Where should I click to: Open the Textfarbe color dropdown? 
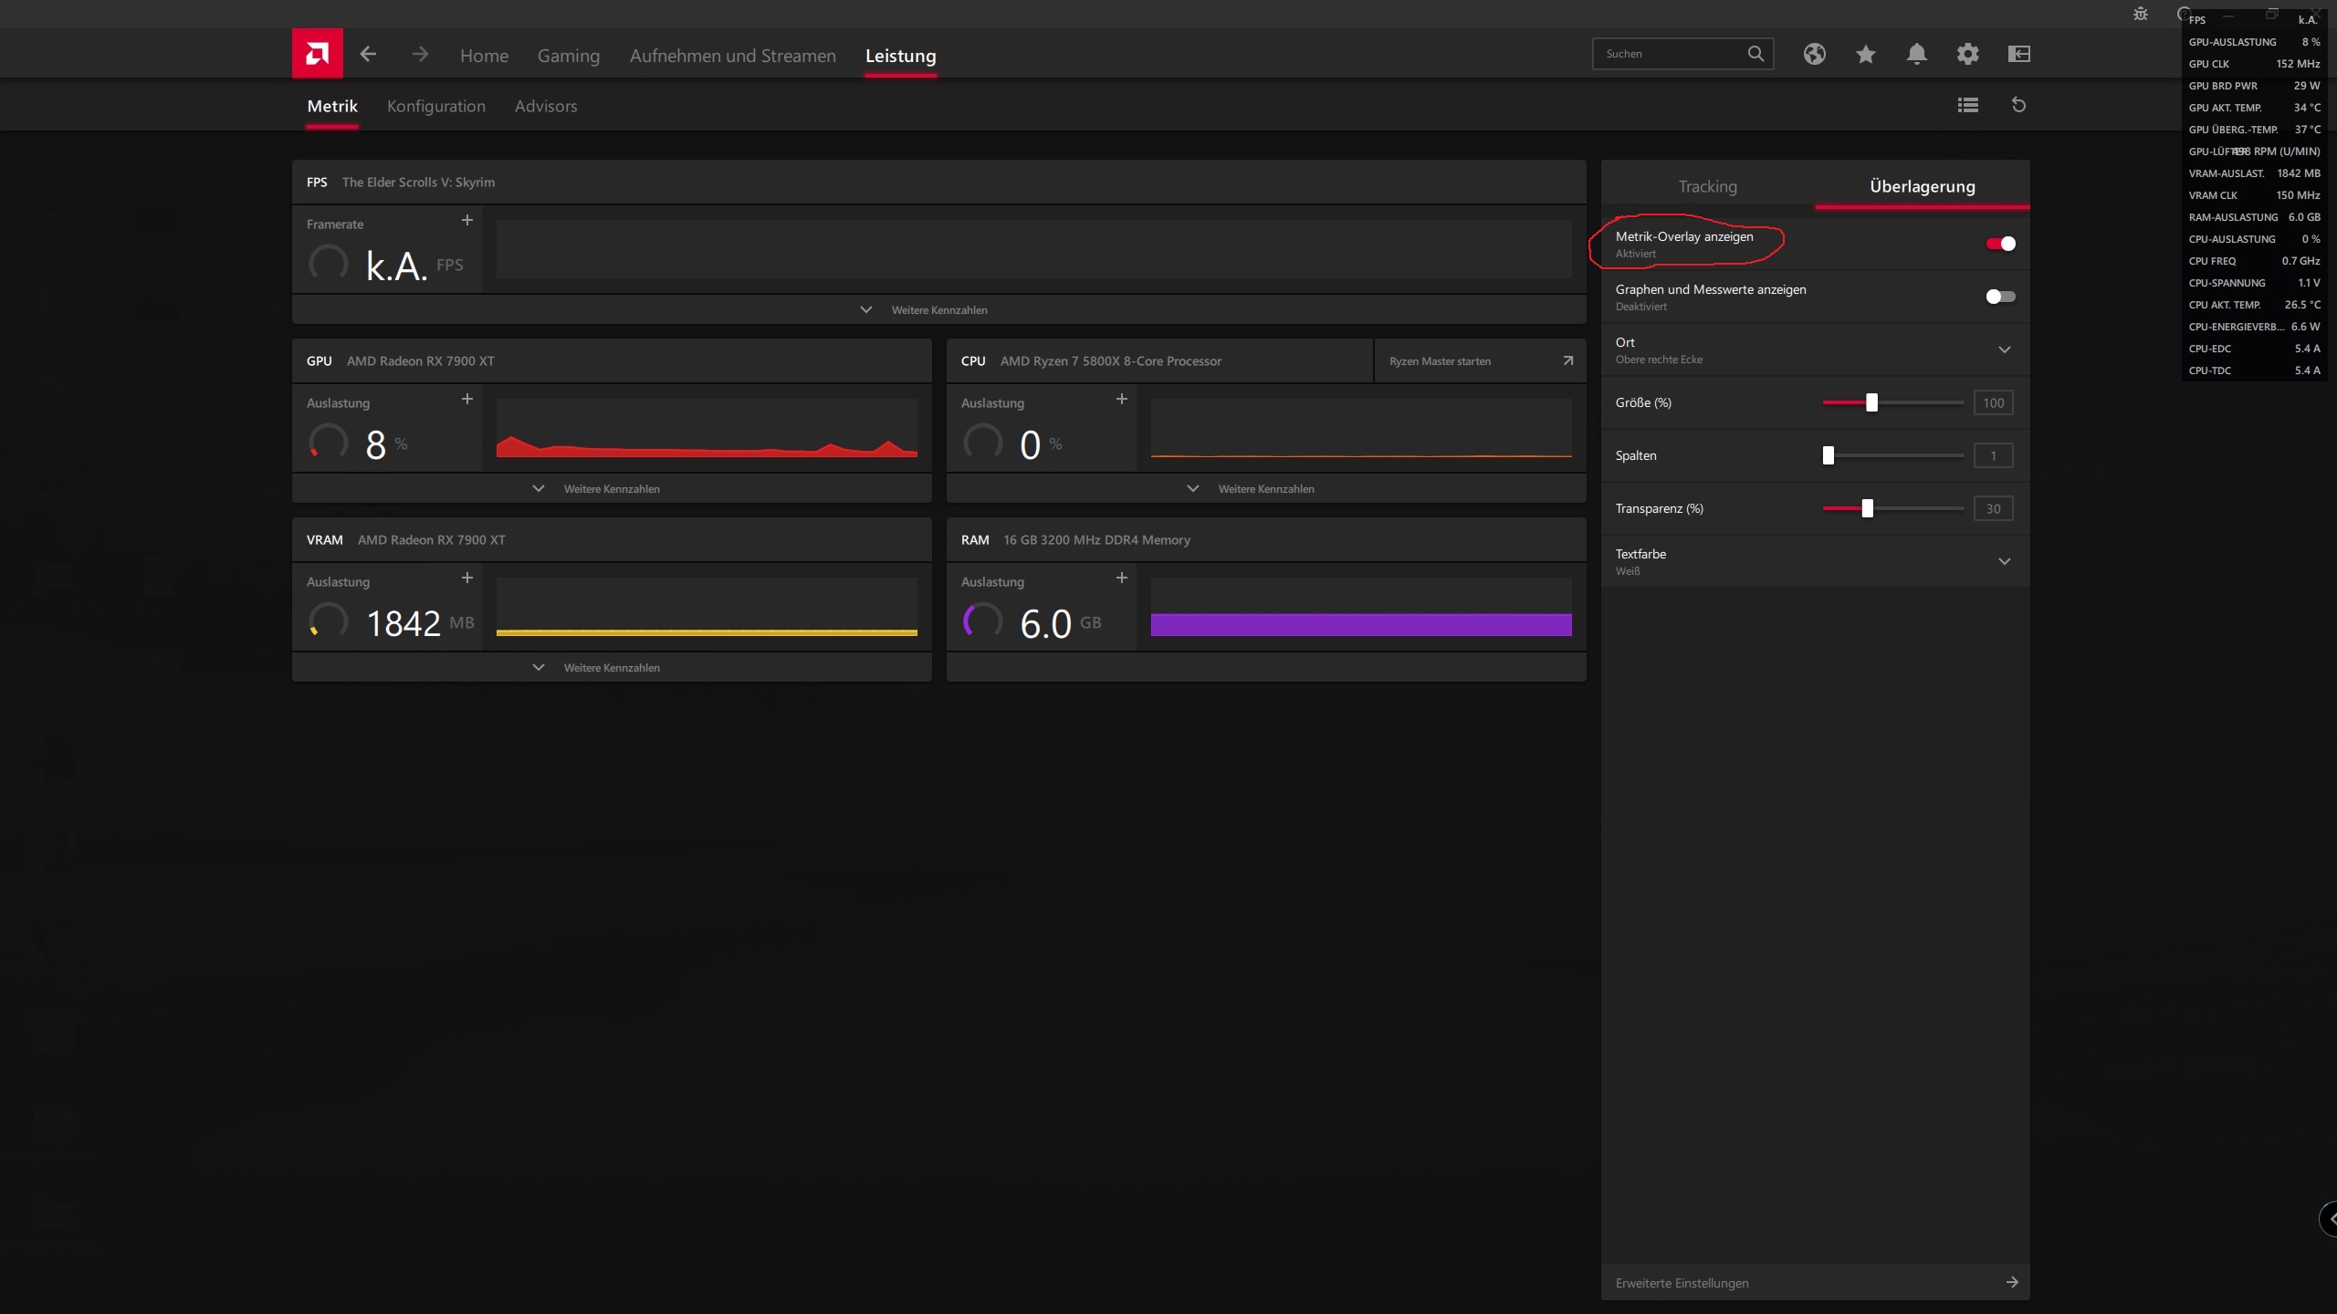point(2004,561)
